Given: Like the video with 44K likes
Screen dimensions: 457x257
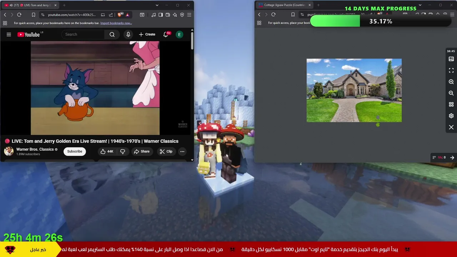Looking at the screenshot, I should click(x=107, y=151).
